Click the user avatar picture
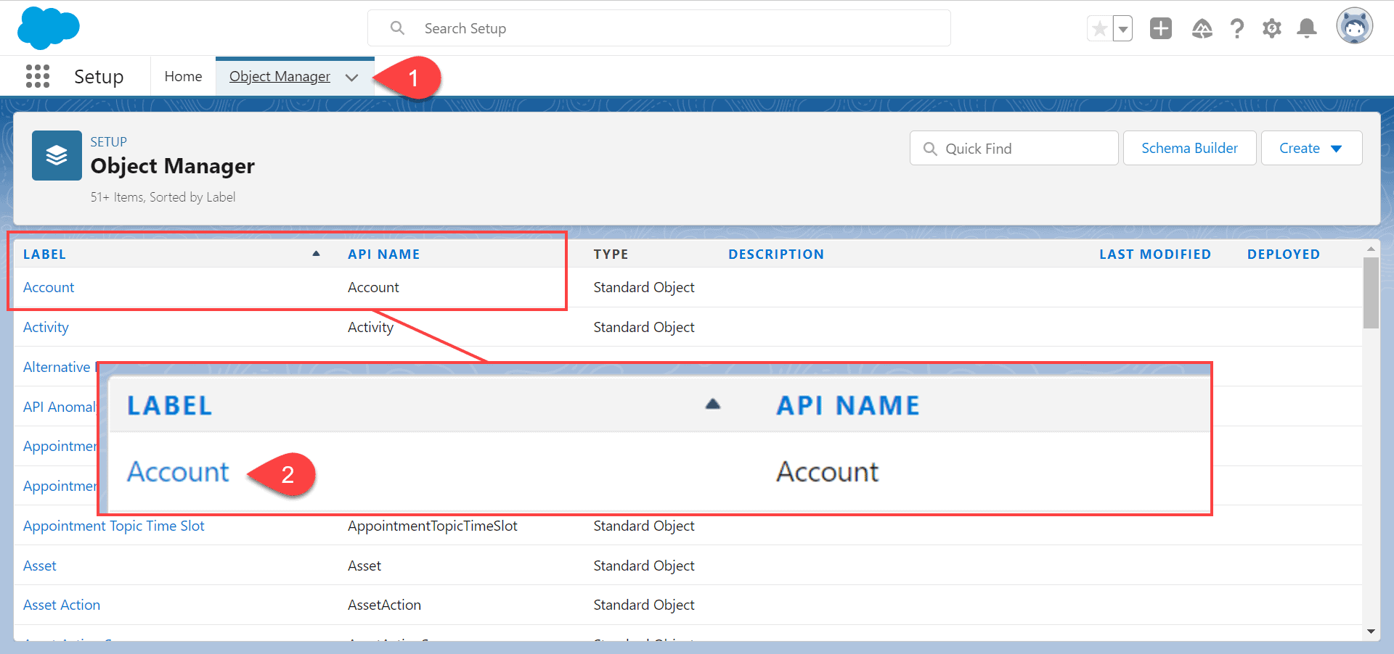 1355,26
